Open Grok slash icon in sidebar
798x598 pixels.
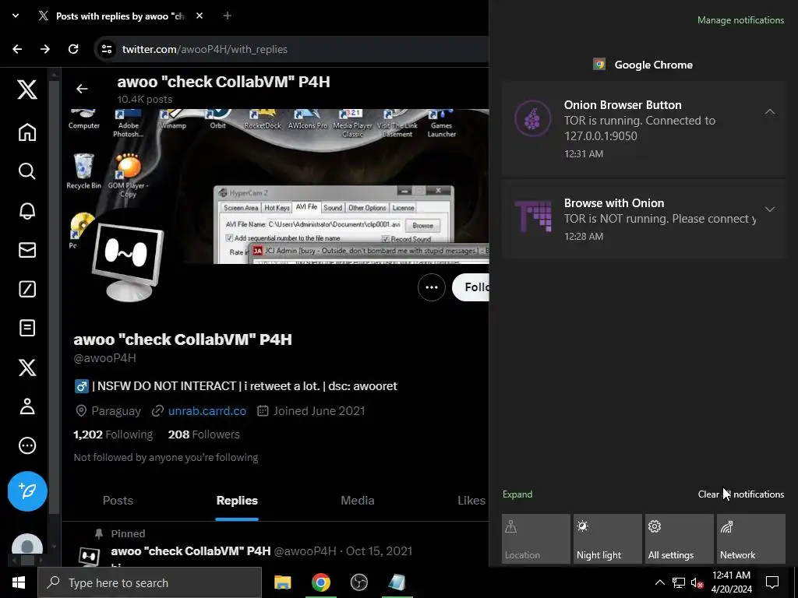(27, 289)
